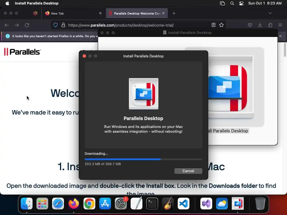This screenshot has width=287, height=215.
Task: Open Finder from the Dock
Action: click(x=27, y=204)
